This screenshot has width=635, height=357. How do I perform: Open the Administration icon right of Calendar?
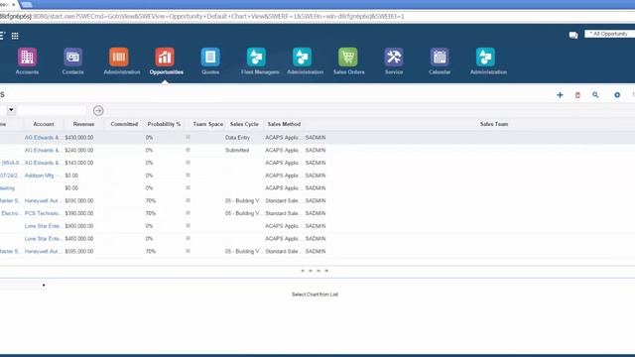click(x=485, y=58)
